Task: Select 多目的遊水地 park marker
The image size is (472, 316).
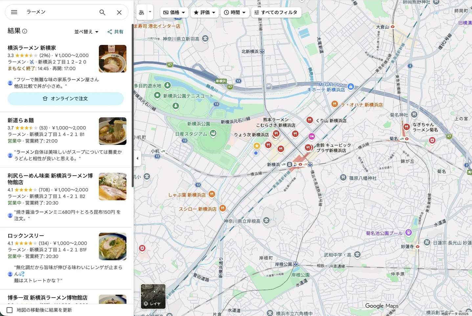Action: 168,86
